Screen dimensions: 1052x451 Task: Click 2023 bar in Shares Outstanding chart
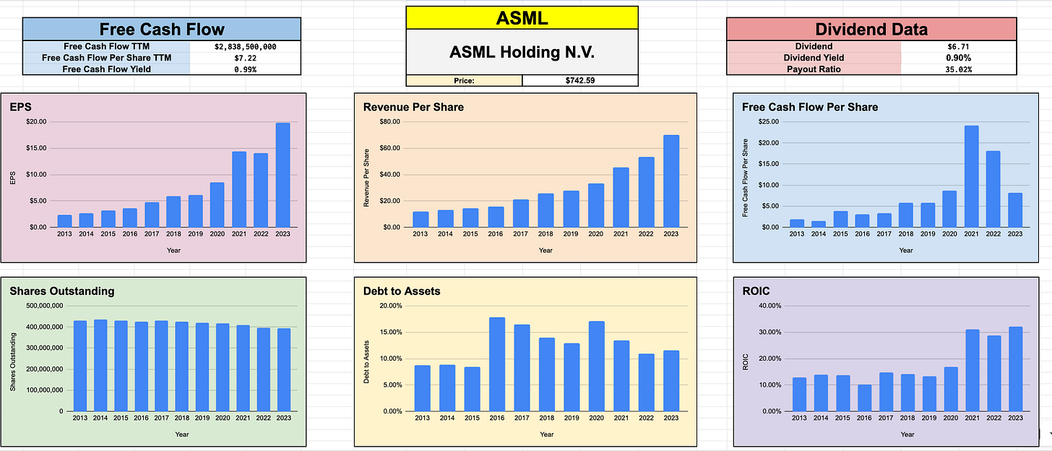click(x=283, y=370)
